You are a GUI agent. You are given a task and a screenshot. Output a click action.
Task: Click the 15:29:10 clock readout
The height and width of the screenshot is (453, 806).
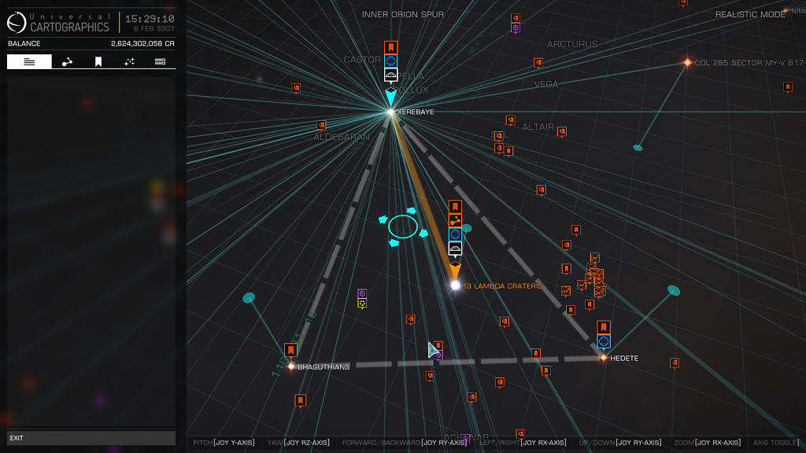tap(150, 19)
